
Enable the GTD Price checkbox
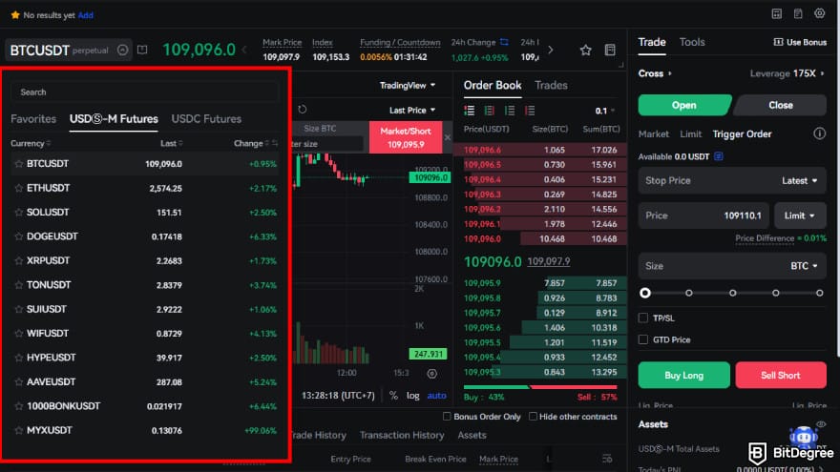pos(643,339)
